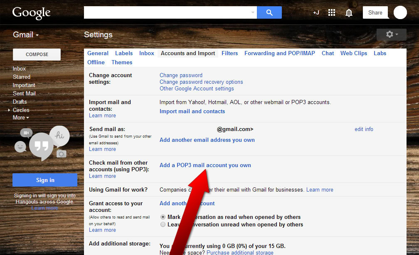This screenshot has width=419, height=255.
Task: Open the profile avatar menu
Action: click(x=399, y=12)
